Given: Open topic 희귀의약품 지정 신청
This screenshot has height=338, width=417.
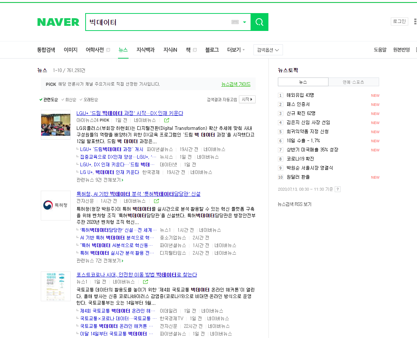Looking at the screenshot, I should point(307,132).
